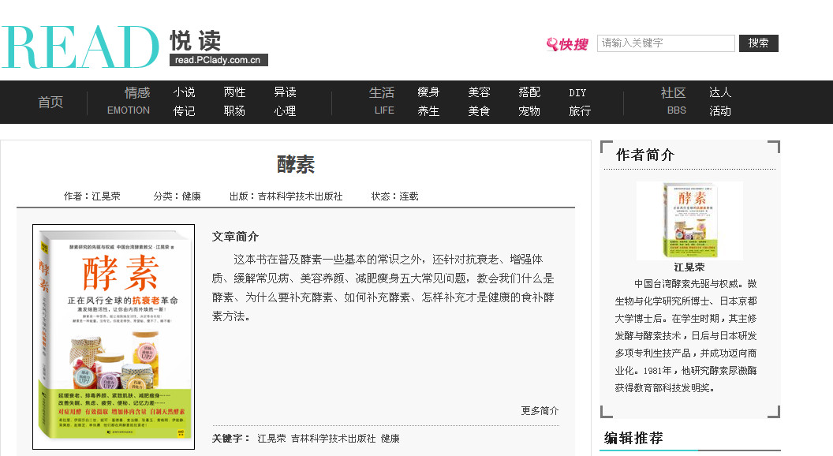Click the read.PClady.com.cn URL label
The image size is (833, 456).
[219, 60]
